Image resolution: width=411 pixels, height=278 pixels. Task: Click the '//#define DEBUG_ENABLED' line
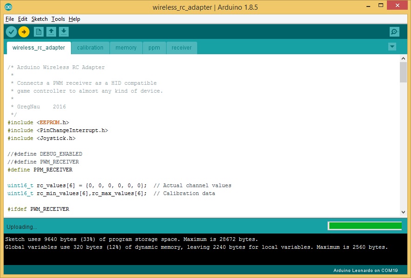(x=45, y=154)
